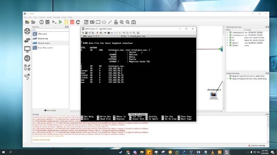This screenshot has width=277, height=155.
Task: Click the horizontal scrollbar under the topology canvas
Action: 146,111
